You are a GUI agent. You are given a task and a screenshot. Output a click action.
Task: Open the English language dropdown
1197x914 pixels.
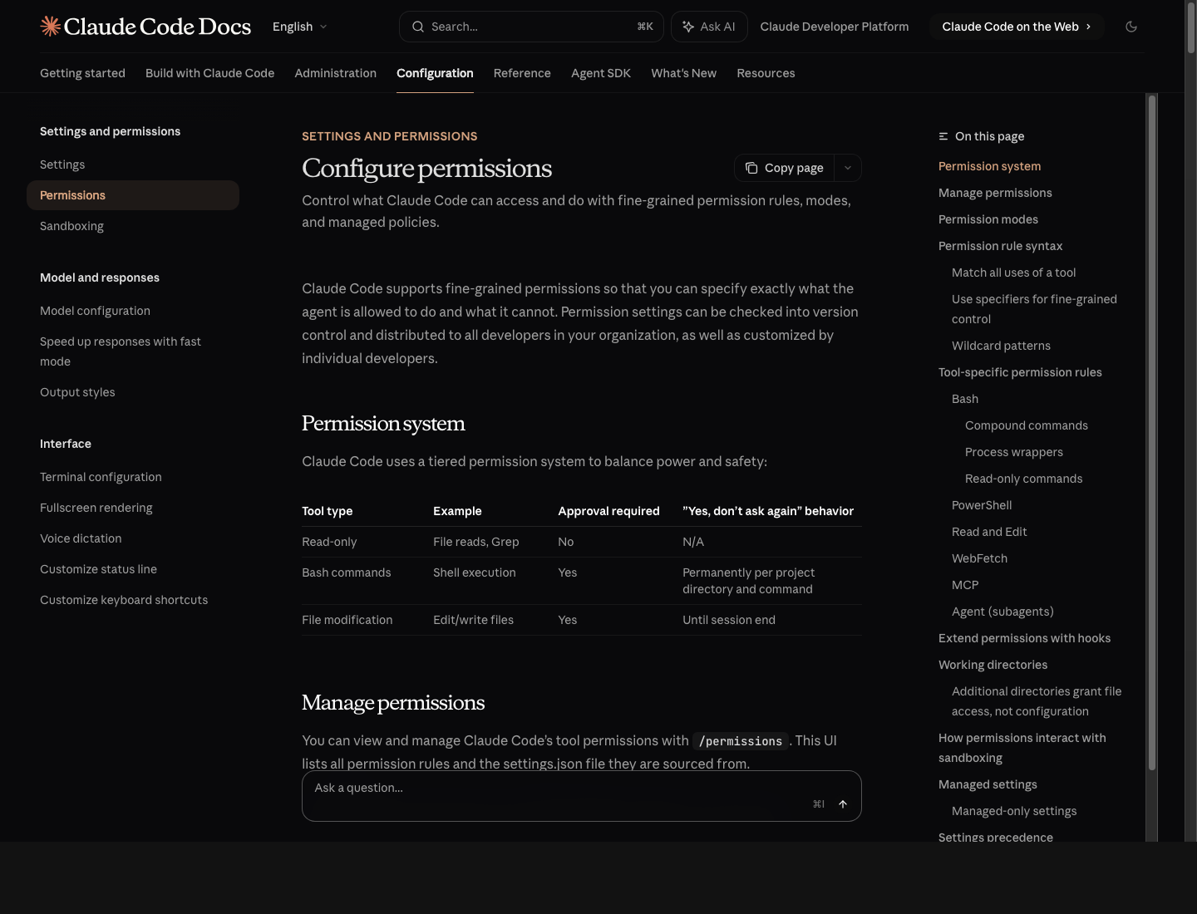point(300,27)
